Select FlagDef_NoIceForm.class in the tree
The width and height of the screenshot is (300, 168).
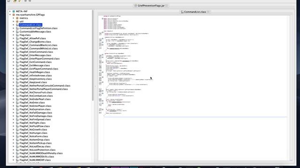coord(34,136)
